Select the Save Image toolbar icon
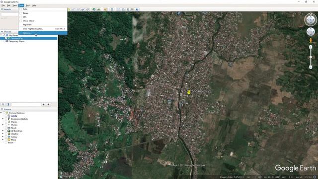 [x=128, y=9]
